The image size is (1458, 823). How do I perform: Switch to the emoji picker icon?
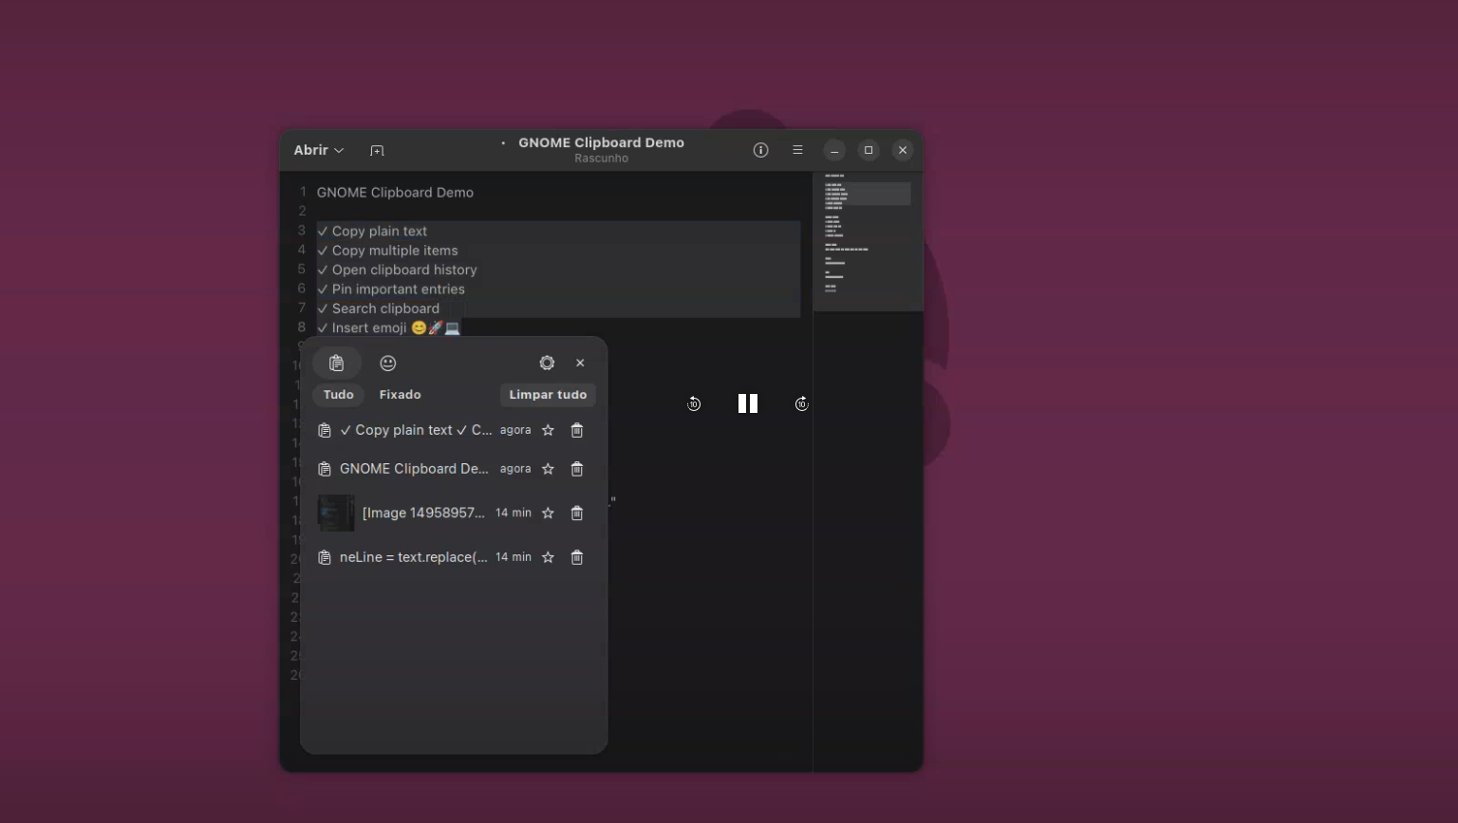click(x=387, y=364)
